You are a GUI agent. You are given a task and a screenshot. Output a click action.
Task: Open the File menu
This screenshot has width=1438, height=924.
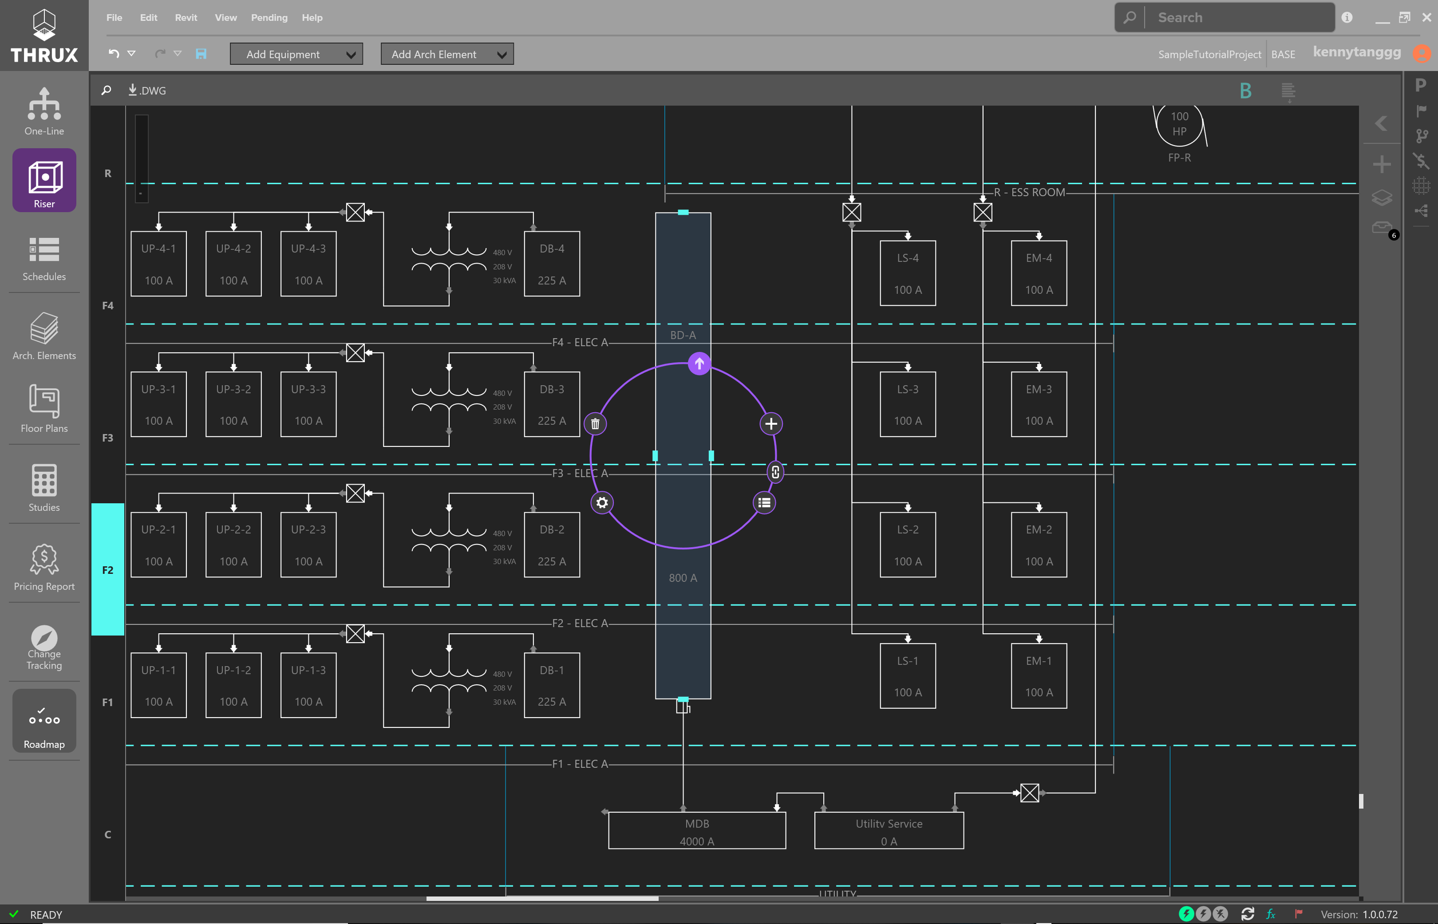tap(114, 17)
